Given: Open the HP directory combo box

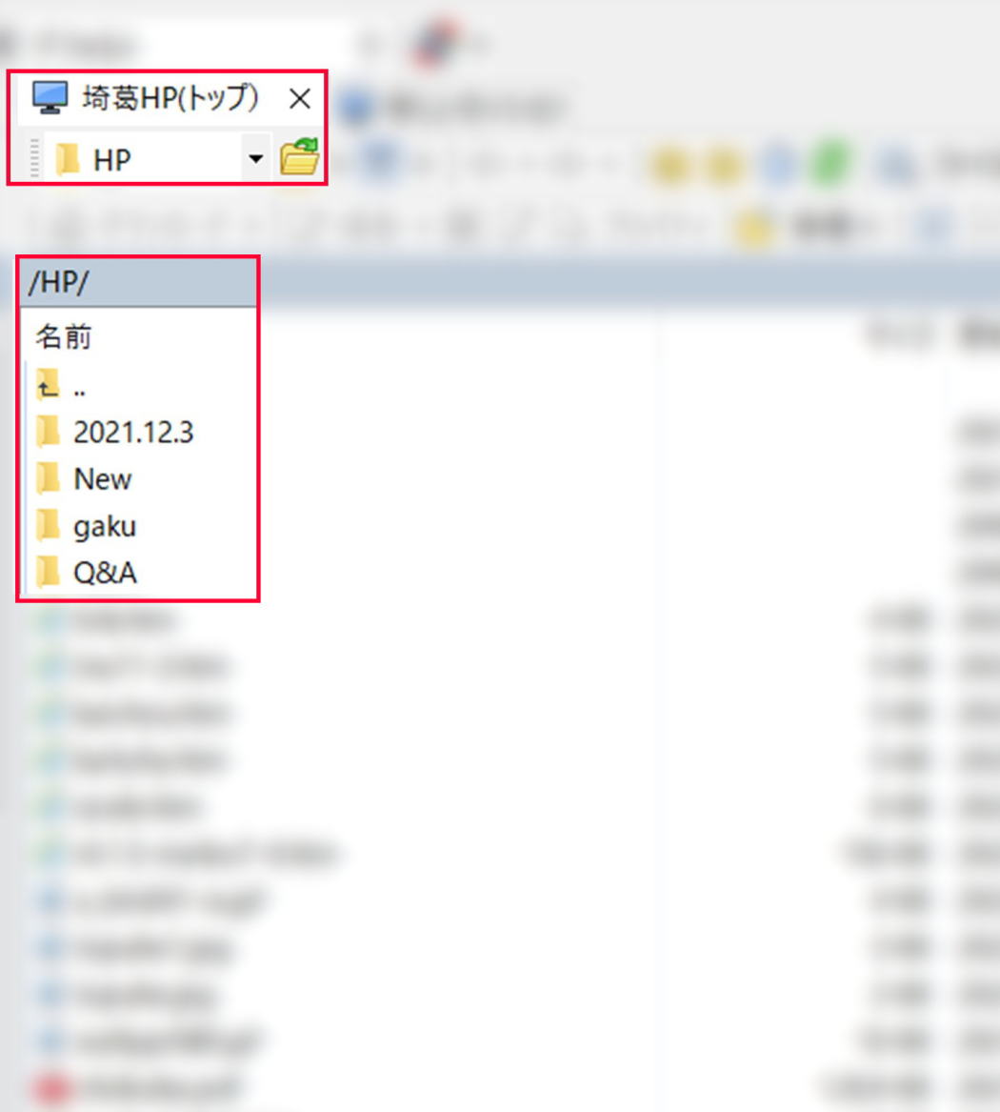Looking at the screenshot, I should [152, 159].
